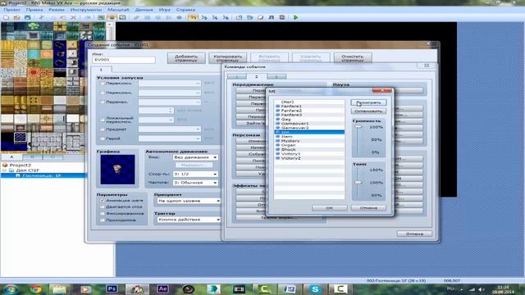This screenshot has width=525, height=295.
Task: Open the Character Generator icon
Action: (282, 17)
